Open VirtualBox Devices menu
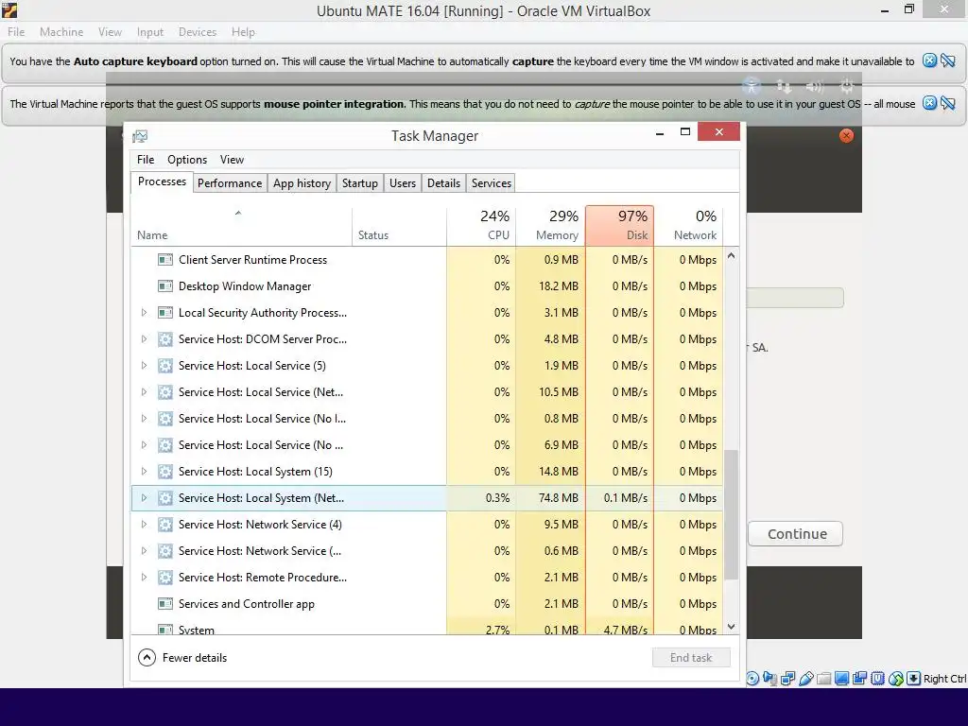 (x=198, y=32)
